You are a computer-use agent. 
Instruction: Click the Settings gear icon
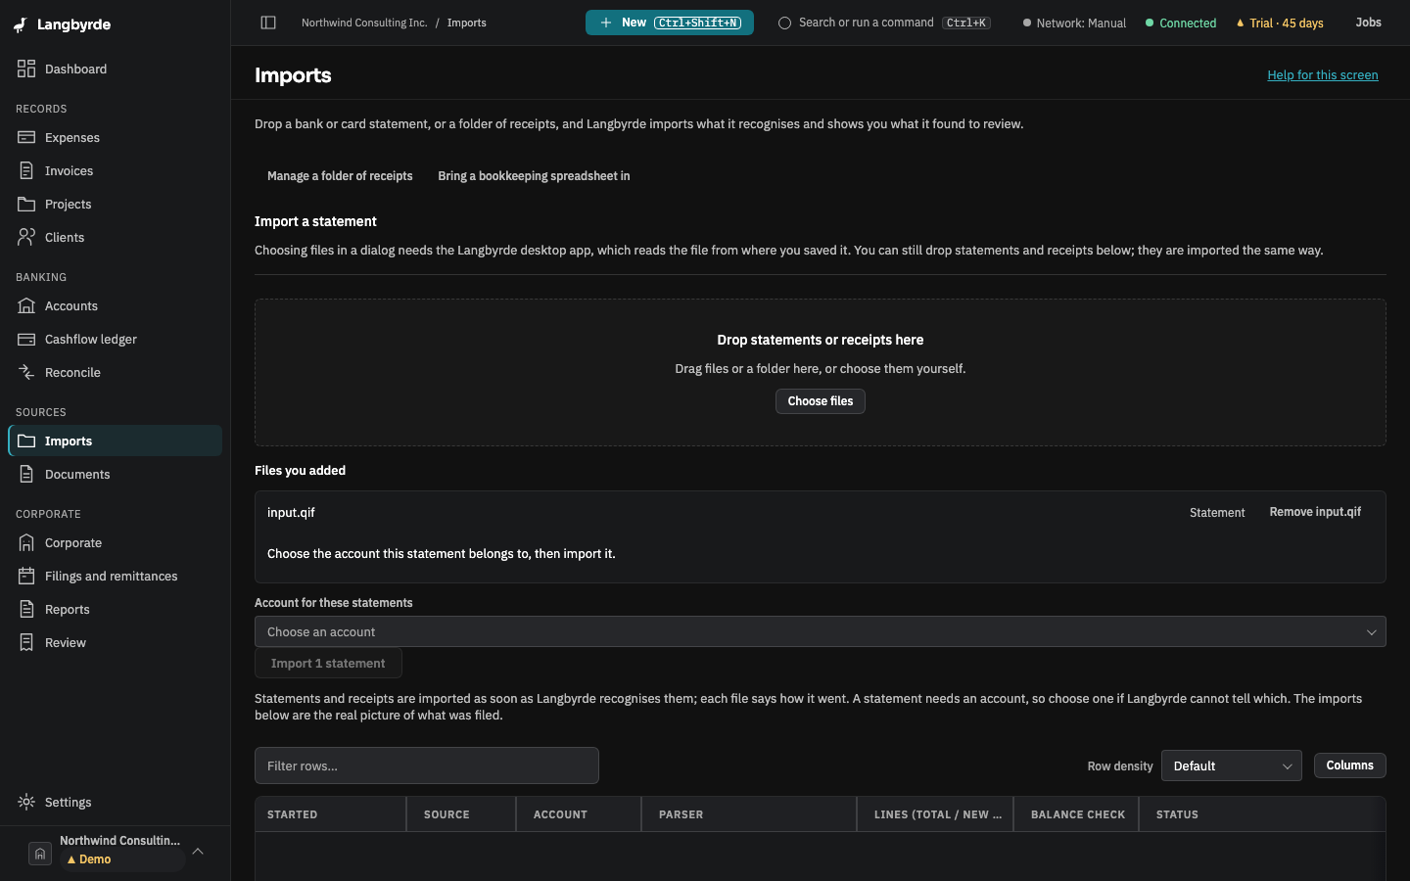tap(26, 802)
